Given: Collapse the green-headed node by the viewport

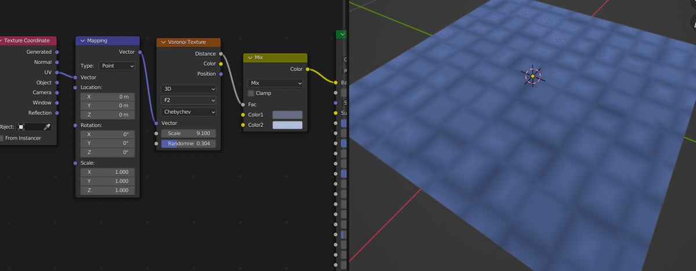Looking at the screenshot, I should (343, 35).
